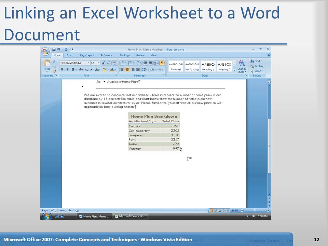Apply Strikethrough formatting
The width and height of the screenshot is (328, 246).
coord(81,69)
